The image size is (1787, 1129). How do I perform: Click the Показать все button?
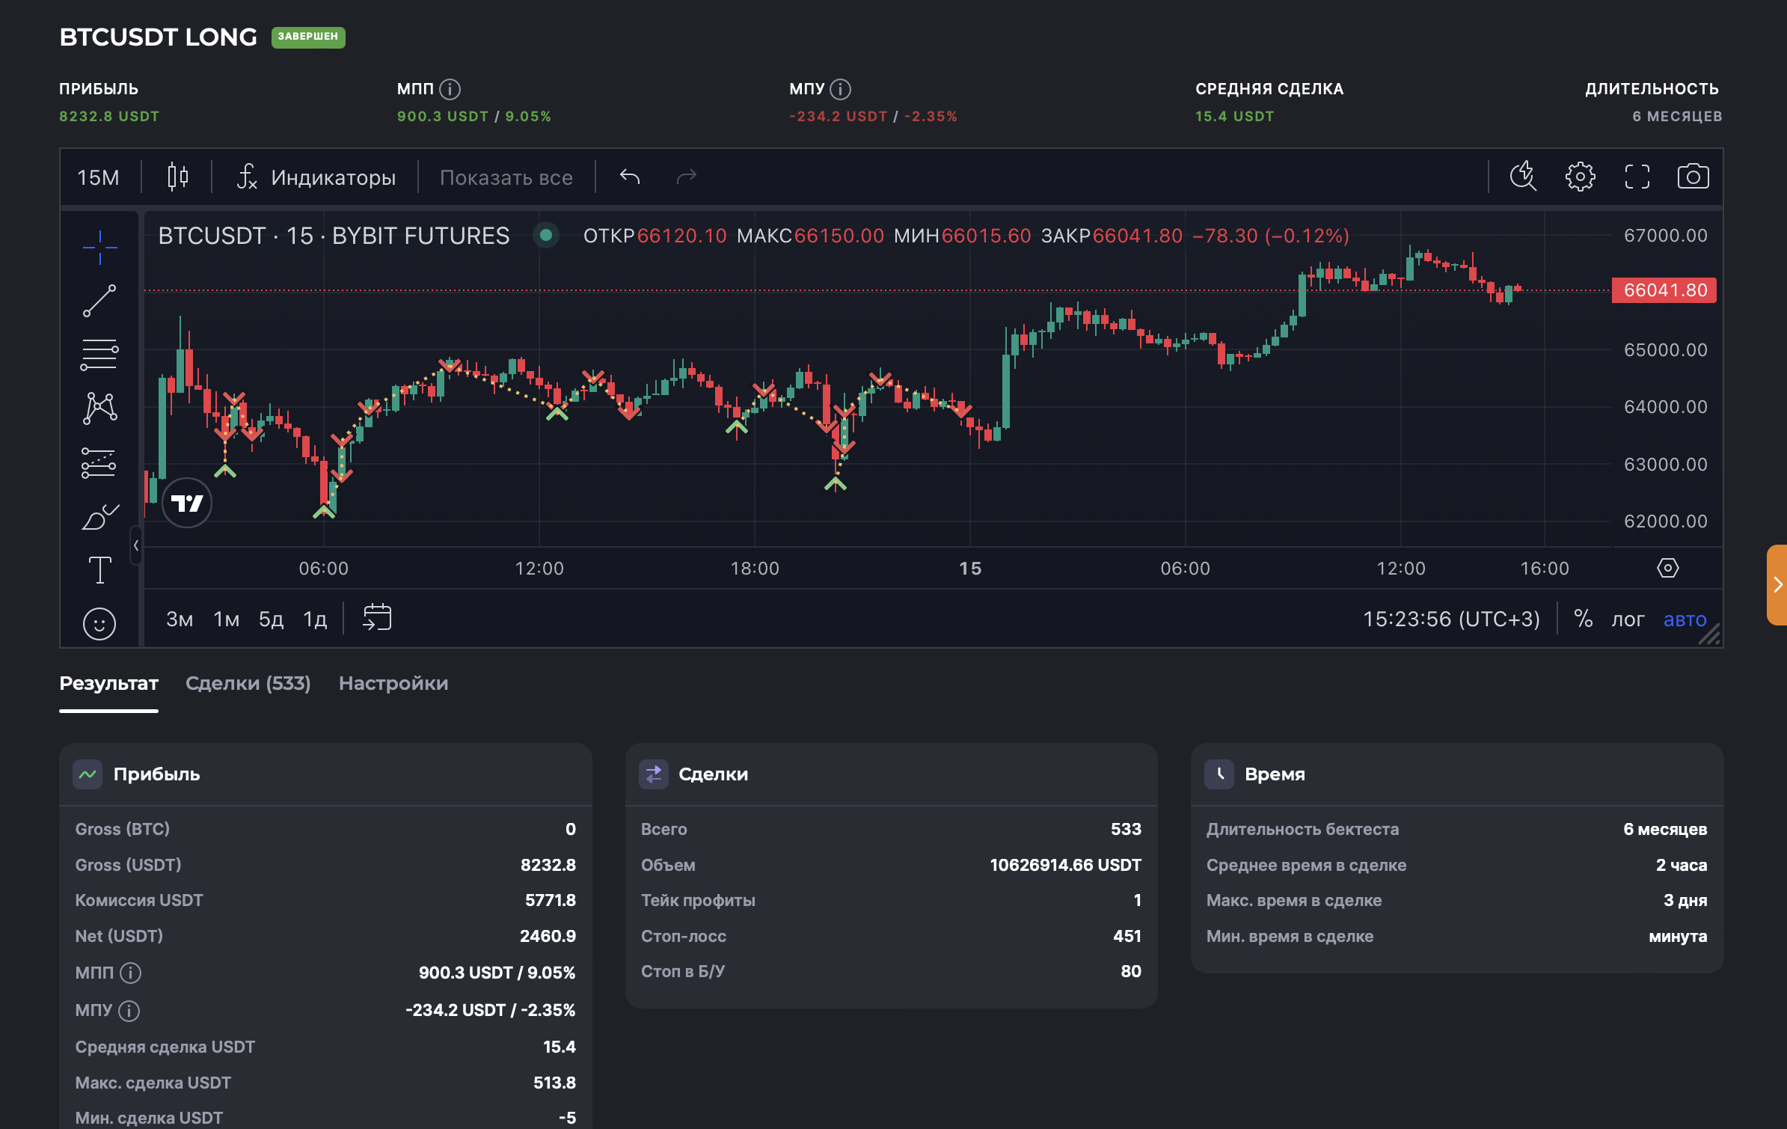click(506, 177)
